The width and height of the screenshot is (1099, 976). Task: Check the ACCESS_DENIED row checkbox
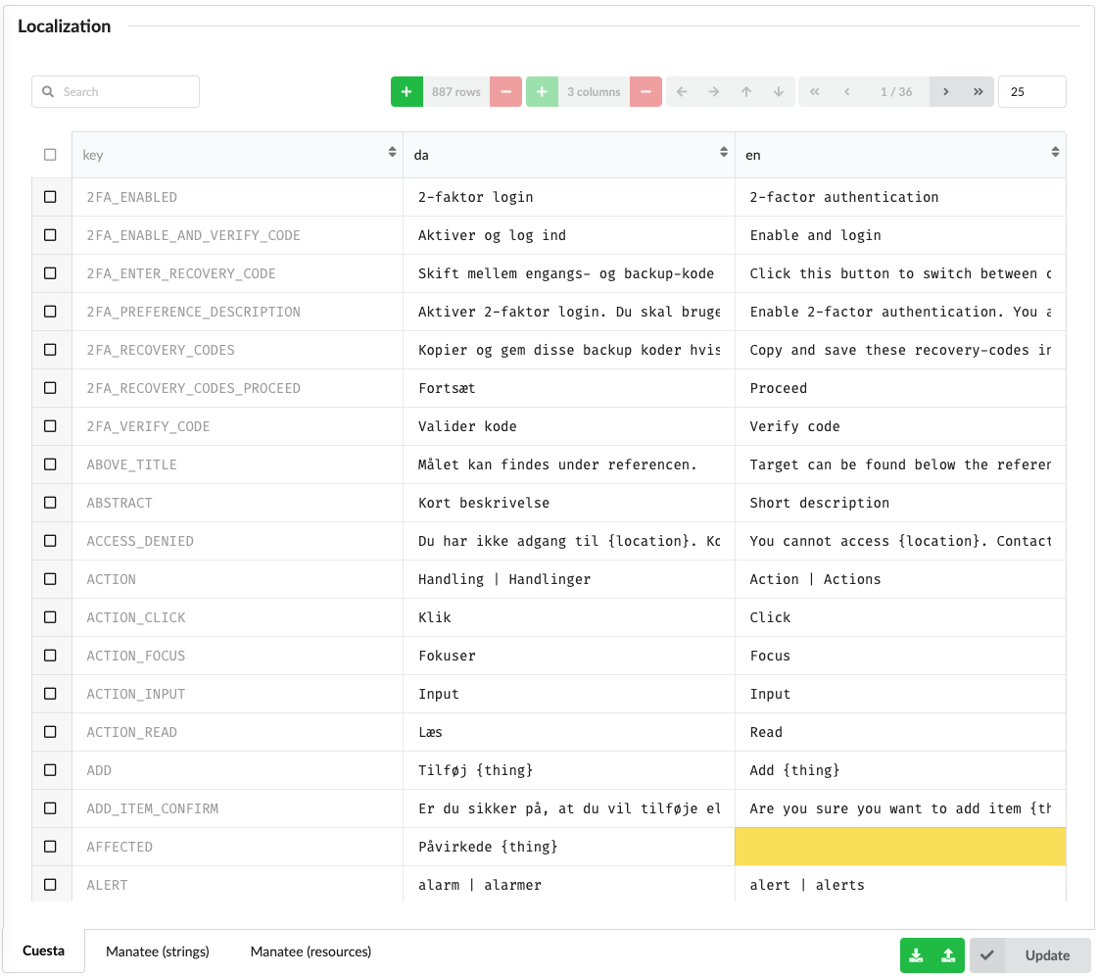(50, 541)
